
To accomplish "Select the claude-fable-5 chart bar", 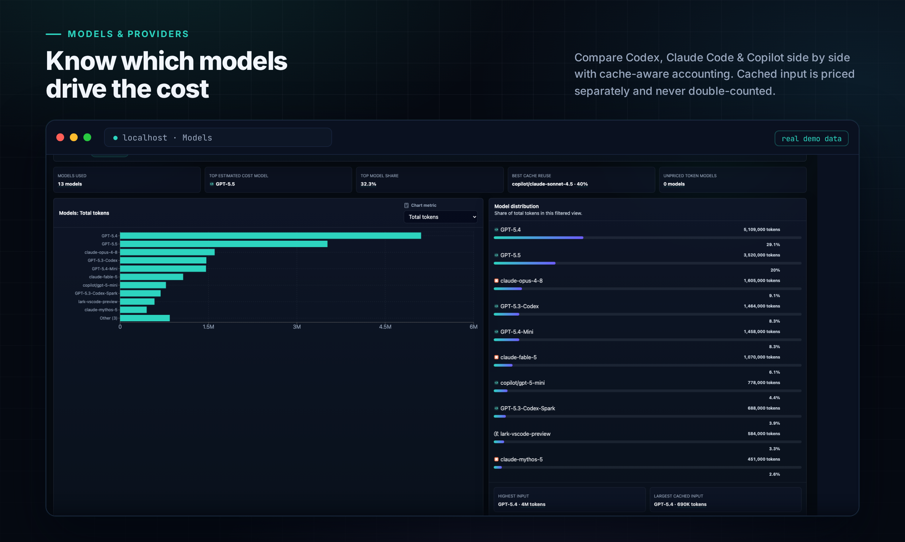I will (151, 277).
